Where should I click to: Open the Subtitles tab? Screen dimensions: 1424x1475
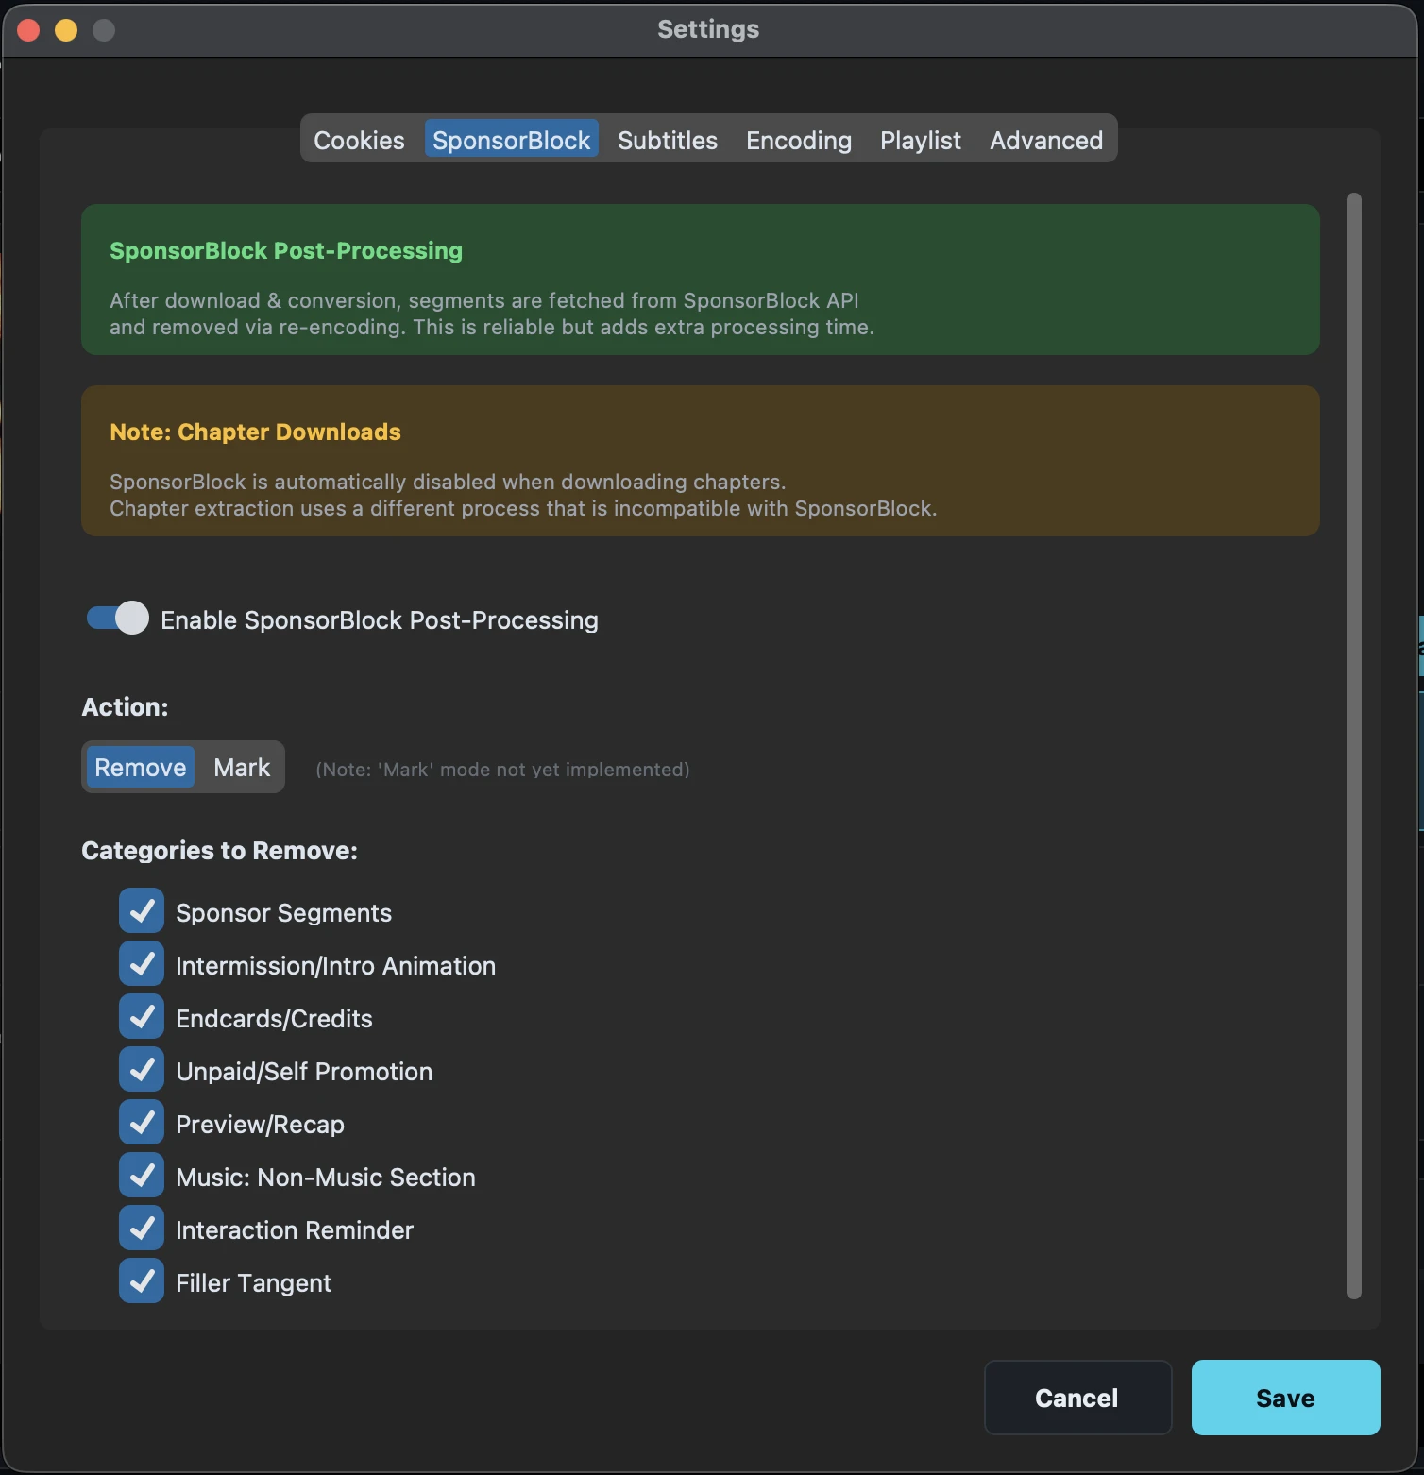point(668,140)
